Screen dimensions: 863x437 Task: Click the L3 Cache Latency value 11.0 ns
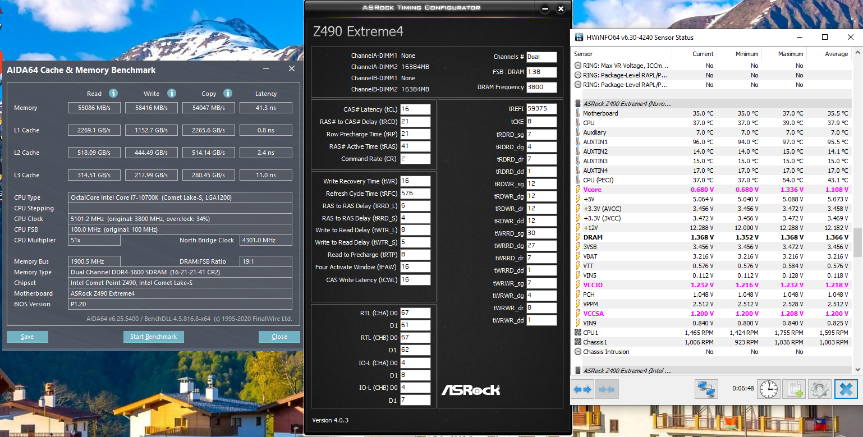coord(266,175)
